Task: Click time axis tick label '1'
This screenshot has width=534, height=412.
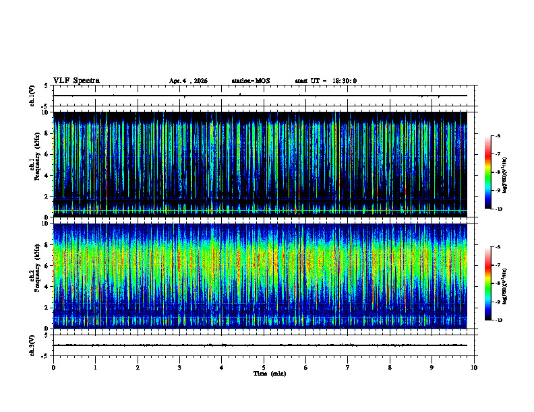Action: pos(95,368)
